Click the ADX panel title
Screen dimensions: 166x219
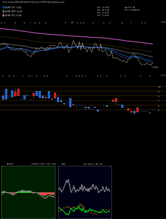[63, 164]
